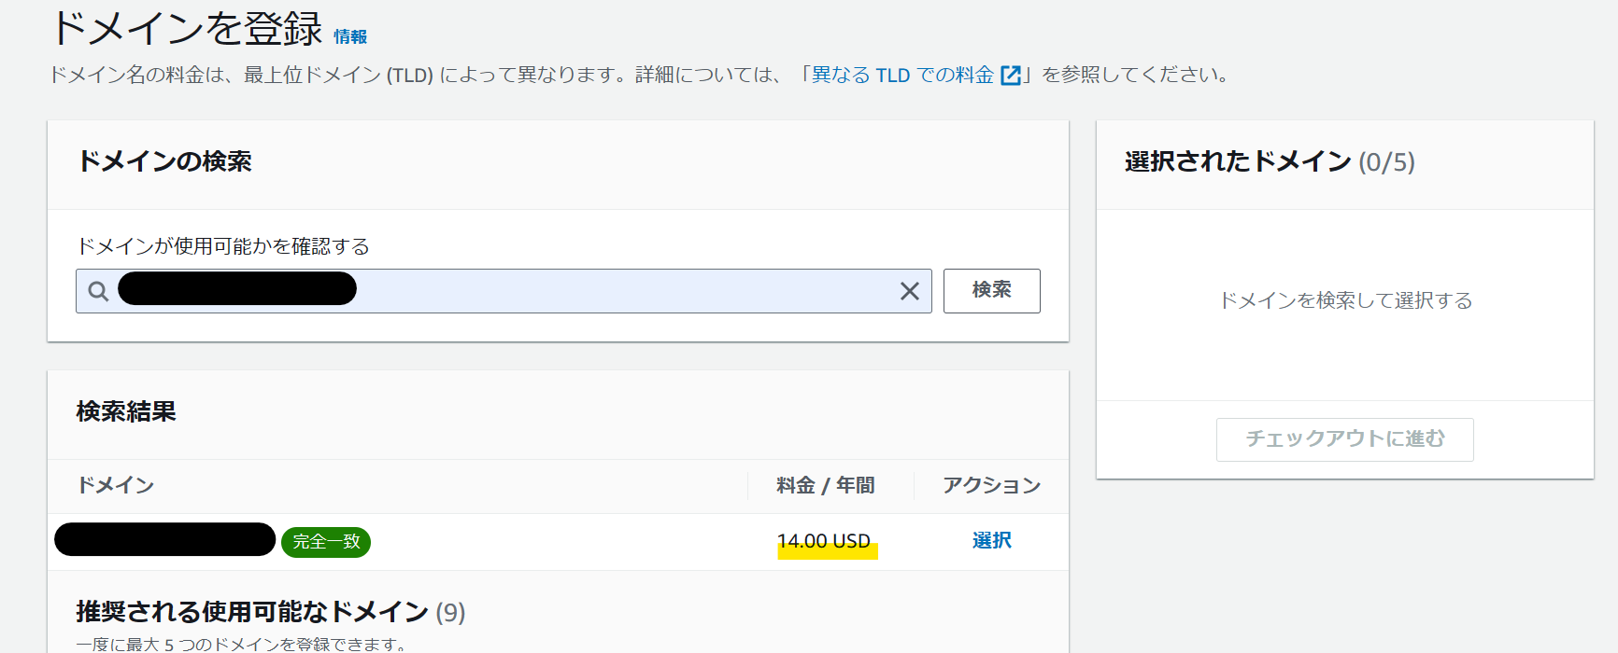Select the exact-match domain via 選択
Viewport: 1618px width, 653px height.
click(x=991, y=540)
